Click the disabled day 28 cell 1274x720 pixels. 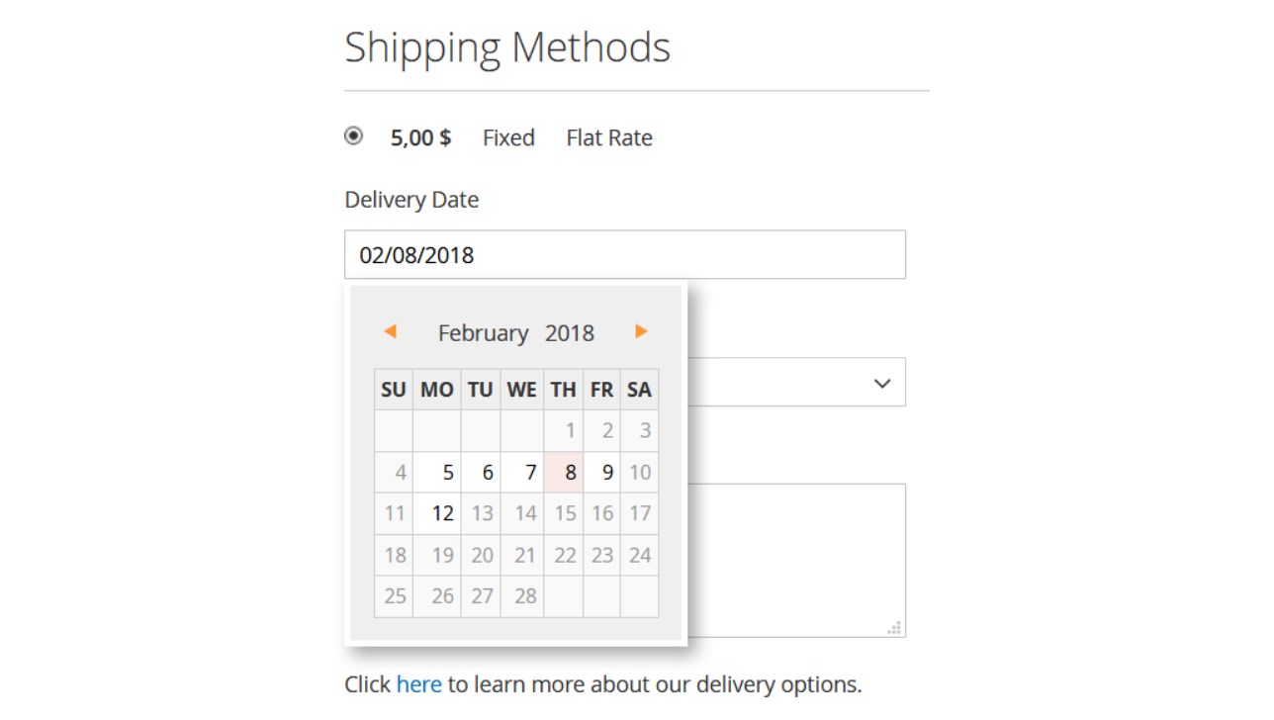522,596
